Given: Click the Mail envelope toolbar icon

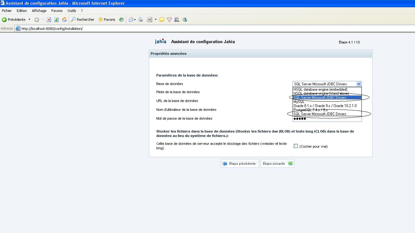Looking at the screenshot, I should [131, 20].
